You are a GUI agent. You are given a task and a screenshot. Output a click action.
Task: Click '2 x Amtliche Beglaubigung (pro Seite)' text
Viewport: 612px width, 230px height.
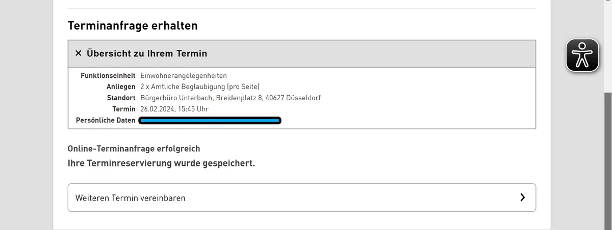click(200, 87)
